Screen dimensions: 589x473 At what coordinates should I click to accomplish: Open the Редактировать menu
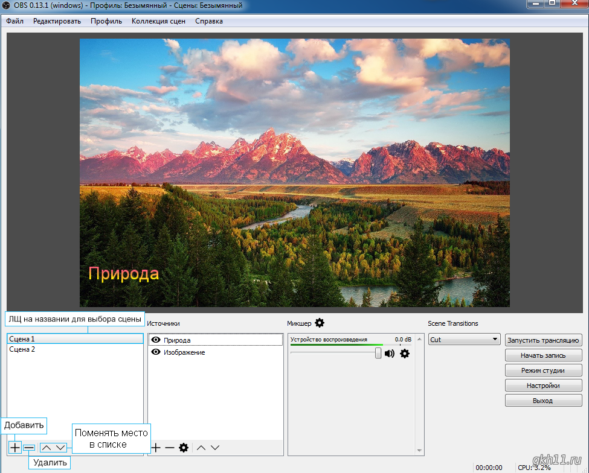(57, 21)
